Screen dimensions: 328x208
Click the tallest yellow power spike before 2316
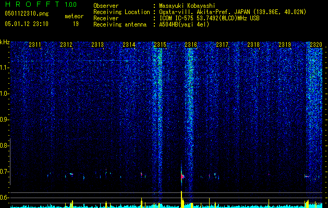pos(181,199)
